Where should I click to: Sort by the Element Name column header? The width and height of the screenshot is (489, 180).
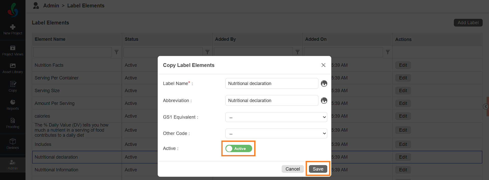click(x=50, y=39)
